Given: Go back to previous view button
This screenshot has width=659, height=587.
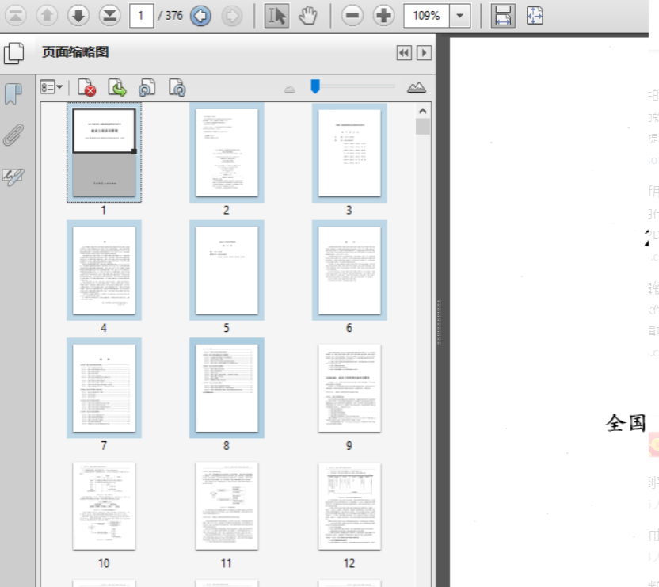Looking at the screenshot, I should 200,16.
